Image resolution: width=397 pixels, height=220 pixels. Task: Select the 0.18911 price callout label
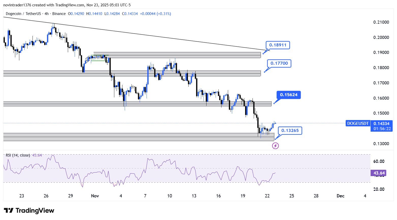point(278,45)
